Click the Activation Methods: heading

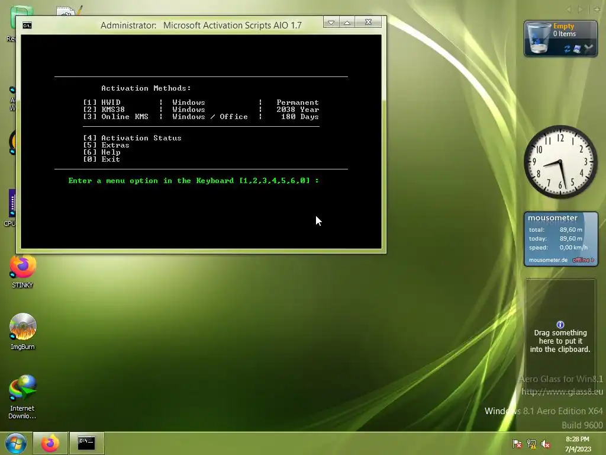(146, 88)
